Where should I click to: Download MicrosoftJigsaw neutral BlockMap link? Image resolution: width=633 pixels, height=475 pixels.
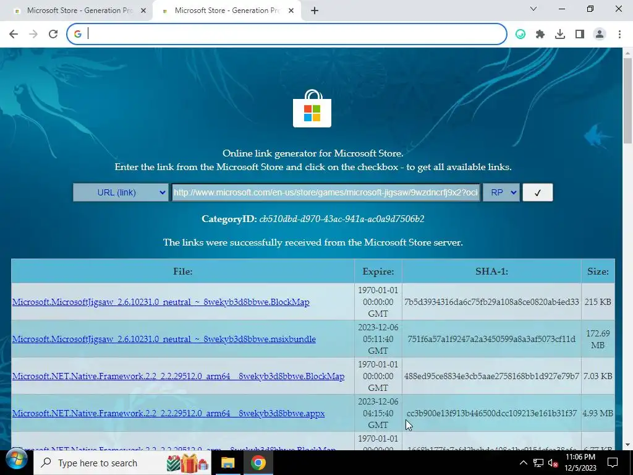coord(161,302)
